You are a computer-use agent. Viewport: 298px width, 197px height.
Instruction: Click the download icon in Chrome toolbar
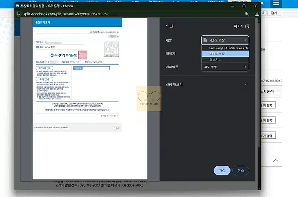tap(257, 14)
